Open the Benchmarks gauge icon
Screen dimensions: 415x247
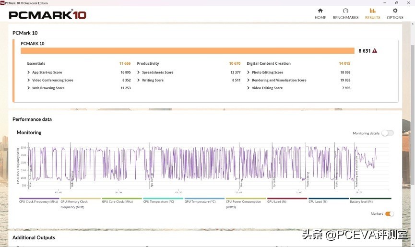tap(345, 11)
